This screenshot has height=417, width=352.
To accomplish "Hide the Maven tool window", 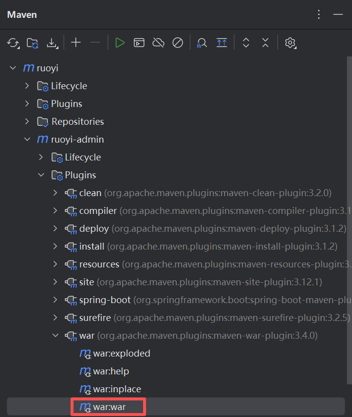I will [x=338, y=14].
